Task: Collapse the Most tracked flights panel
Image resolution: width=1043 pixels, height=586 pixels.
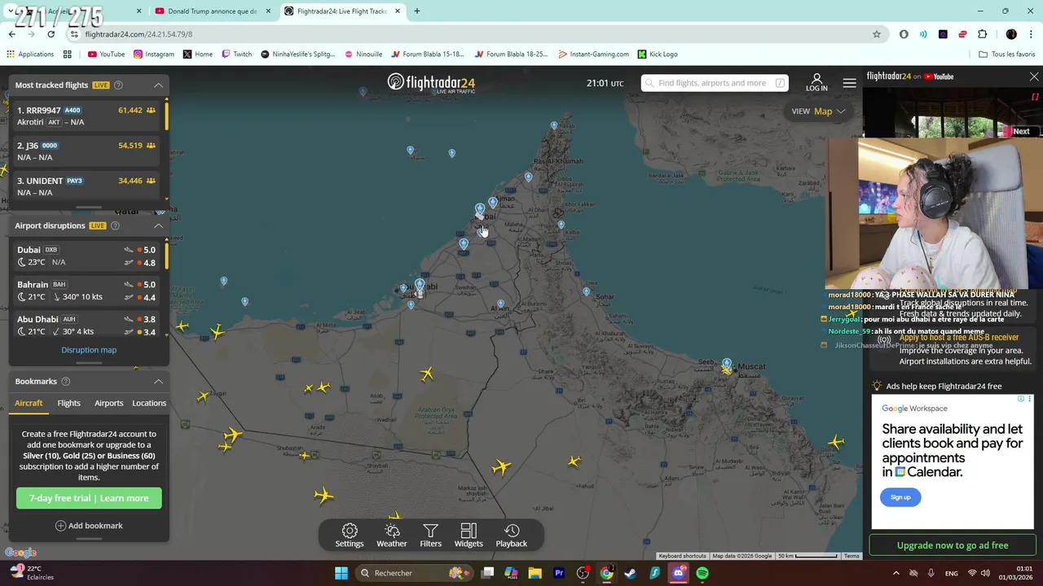Action: 158,85
